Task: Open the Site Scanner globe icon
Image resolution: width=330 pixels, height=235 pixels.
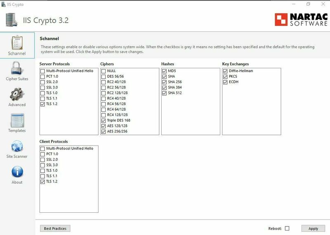Action: pos(17,146)
